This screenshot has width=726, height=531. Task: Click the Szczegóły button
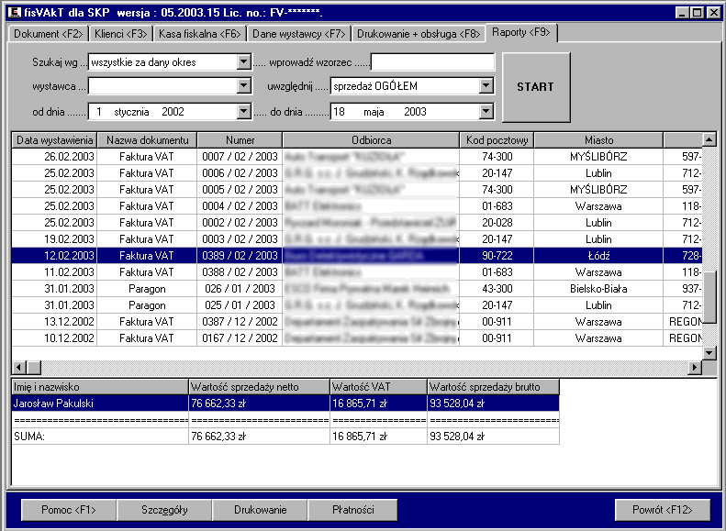[164, 510]
